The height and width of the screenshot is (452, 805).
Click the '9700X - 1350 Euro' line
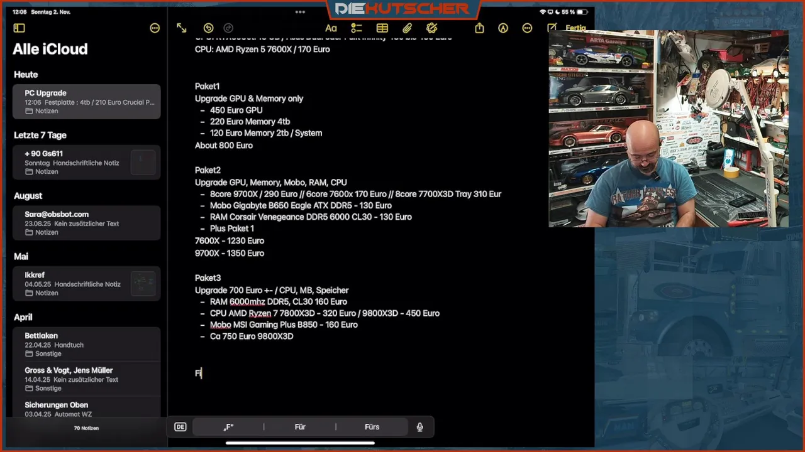point(230,254)
